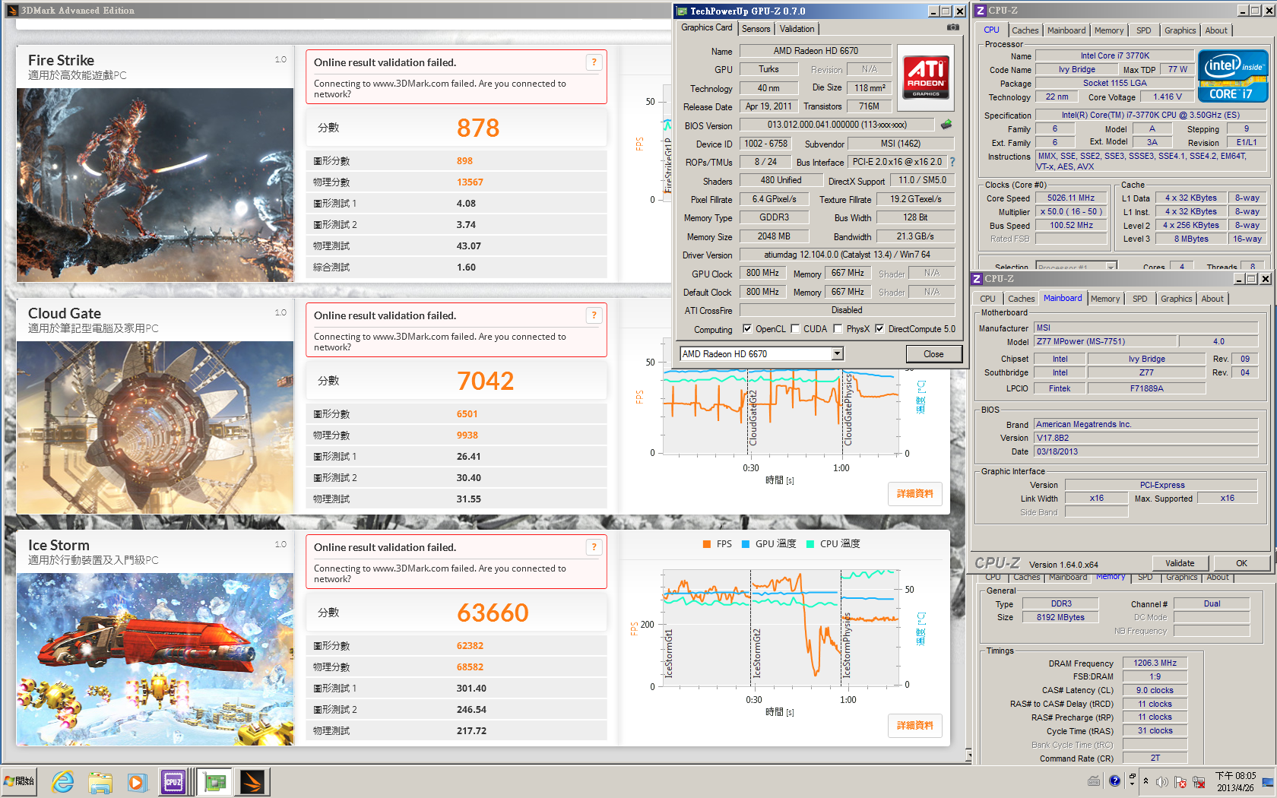This screenshot has width=1277, height=798.
Task: Enable the PhysX checkbox
Action: (x=838, y=329)
